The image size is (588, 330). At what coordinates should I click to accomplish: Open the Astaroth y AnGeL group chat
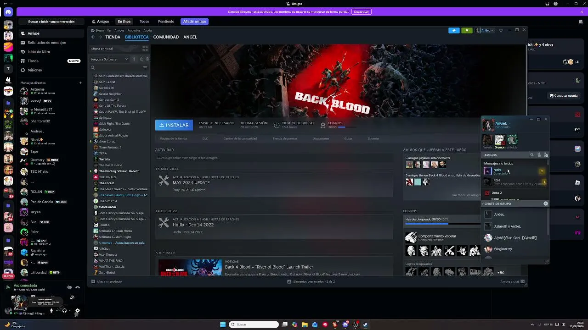[514, 226]
